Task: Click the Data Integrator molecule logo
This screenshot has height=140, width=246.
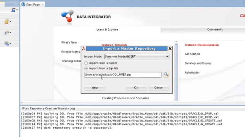Action: tap(67, 16)
